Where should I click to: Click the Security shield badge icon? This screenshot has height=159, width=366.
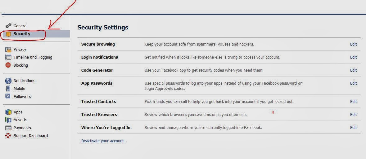click(8, 34)
